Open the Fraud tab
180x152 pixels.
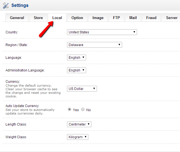[x=151, y=18]
